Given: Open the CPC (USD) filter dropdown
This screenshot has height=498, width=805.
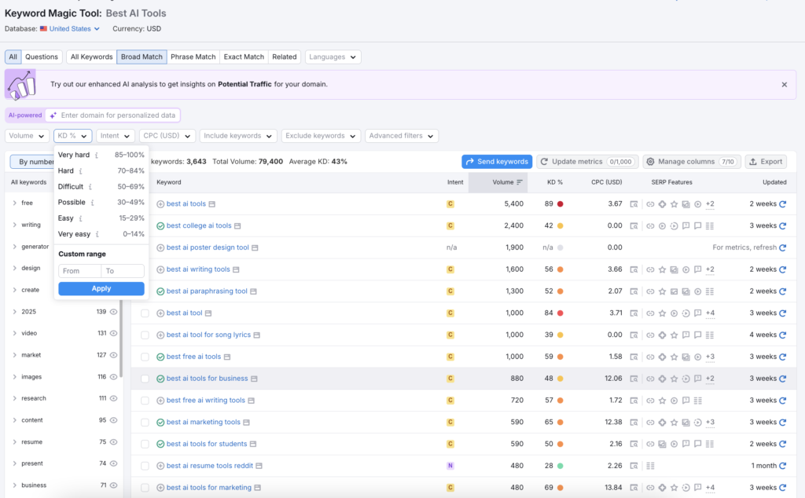Looking at the screenshot, I should 167,136.
